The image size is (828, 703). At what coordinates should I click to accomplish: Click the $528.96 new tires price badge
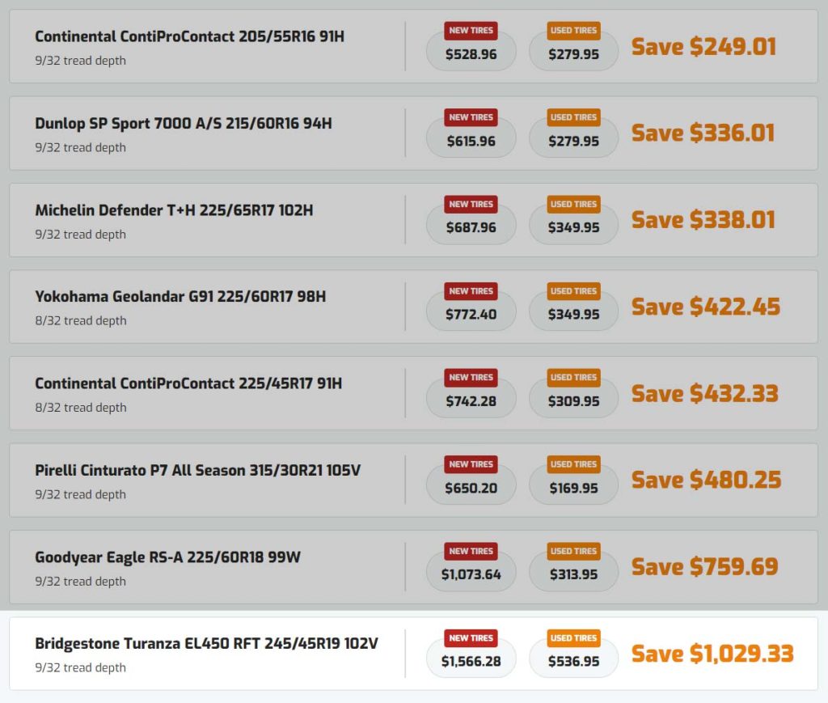pos(471,51)
